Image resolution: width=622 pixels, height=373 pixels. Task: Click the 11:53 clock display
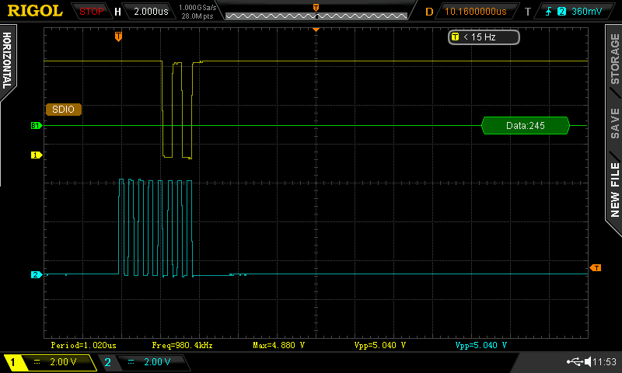point(605,361)
